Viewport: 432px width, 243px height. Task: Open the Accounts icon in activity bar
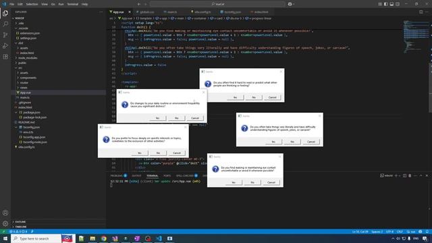(5, 213)
